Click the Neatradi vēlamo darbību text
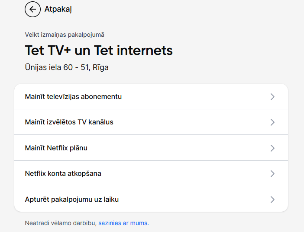This screenshot has width=304, height=232. pyautogui.click(x=61, y=223)
